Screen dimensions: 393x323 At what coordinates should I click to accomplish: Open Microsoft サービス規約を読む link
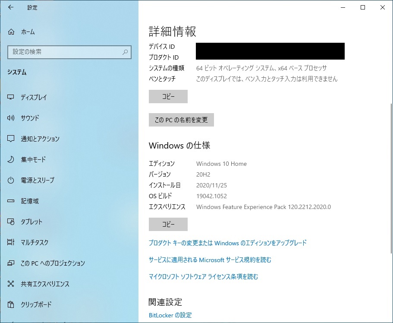click(210, 260)
